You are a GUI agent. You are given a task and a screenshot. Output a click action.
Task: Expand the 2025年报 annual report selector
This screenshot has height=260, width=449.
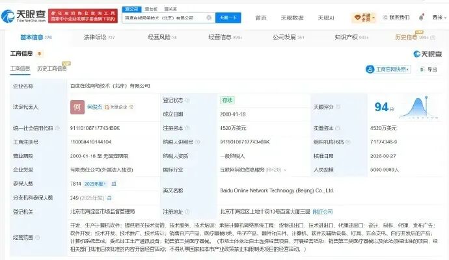point(95,184)
